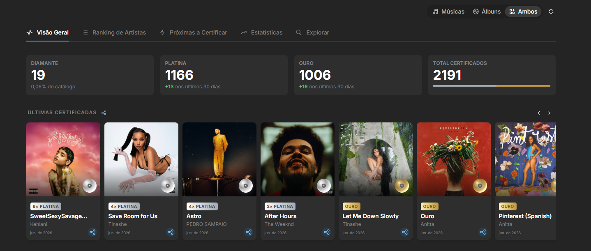Click the Total Certificados progress bar
Image resolution: width=591 pixels, height=251 pixels.
[x=492, y=86]
